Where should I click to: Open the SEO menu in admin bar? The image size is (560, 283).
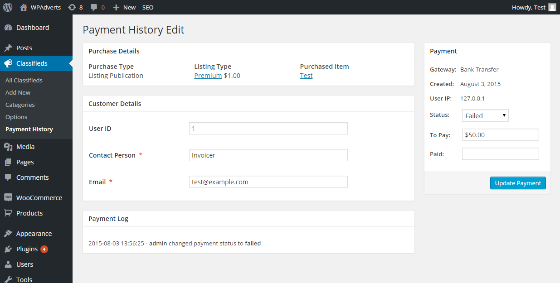[x=148, y=7]
